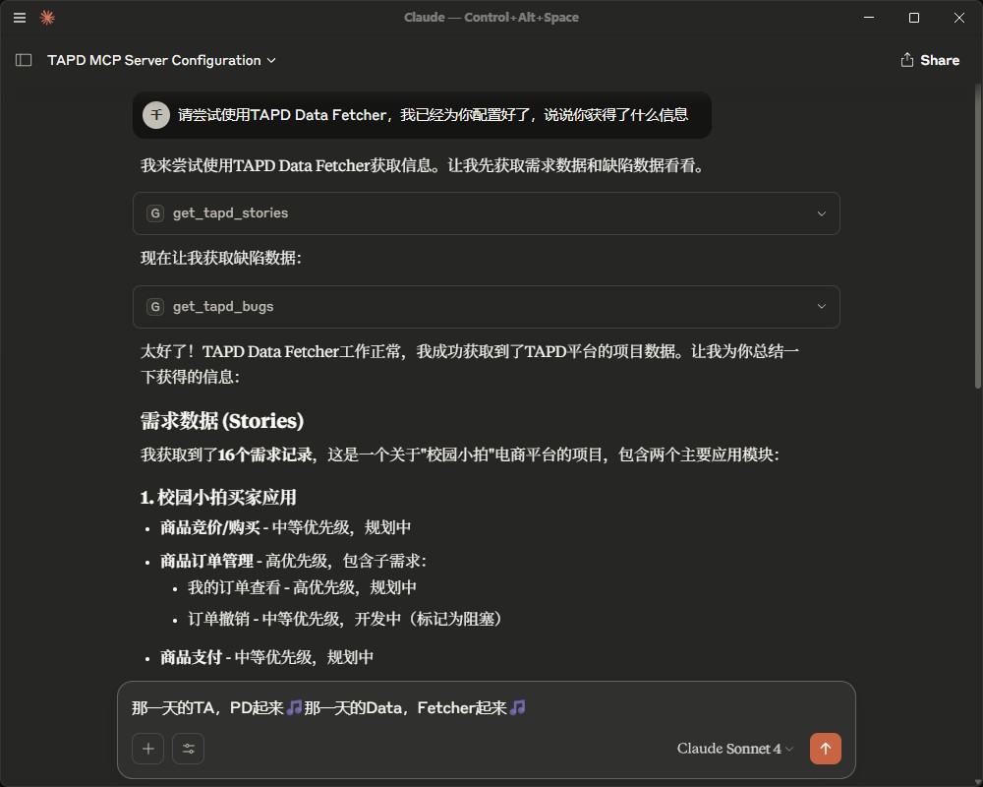Send the drafted message with the orange arrow
This screenshot has height=787, width=983.
[825, 749]
